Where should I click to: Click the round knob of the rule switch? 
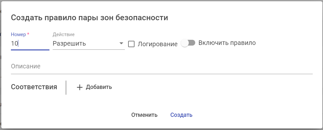[185, 43]
